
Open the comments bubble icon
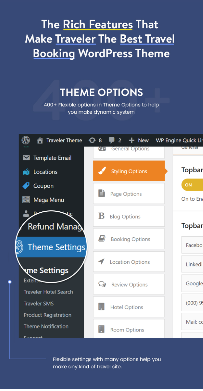pos(112,140)
